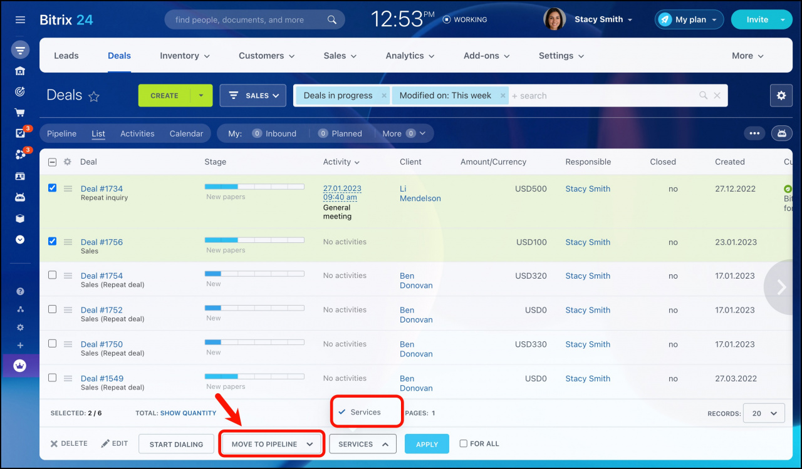Choose Services in the pipeline popup
The width and height of the screenshot is (802, 469).
click(x=365, y=412)
